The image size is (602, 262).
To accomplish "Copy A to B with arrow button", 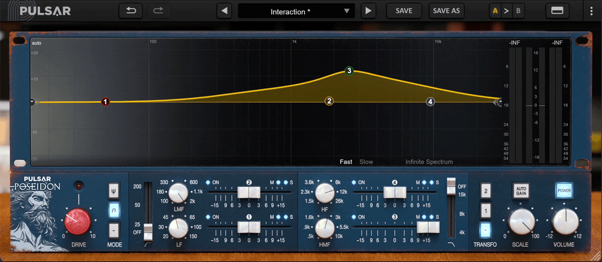I will tap(507, 11).
